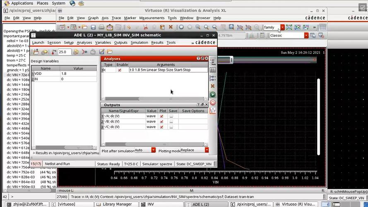The width and height of the screenshot is (368, 207).
Task: Click the green Netlist and Run icon
Action: coord(213,94)
